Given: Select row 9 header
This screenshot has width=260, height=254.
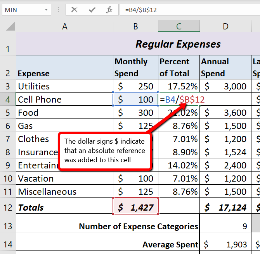Looking at the screenshot, I should (x=8, y=165).
